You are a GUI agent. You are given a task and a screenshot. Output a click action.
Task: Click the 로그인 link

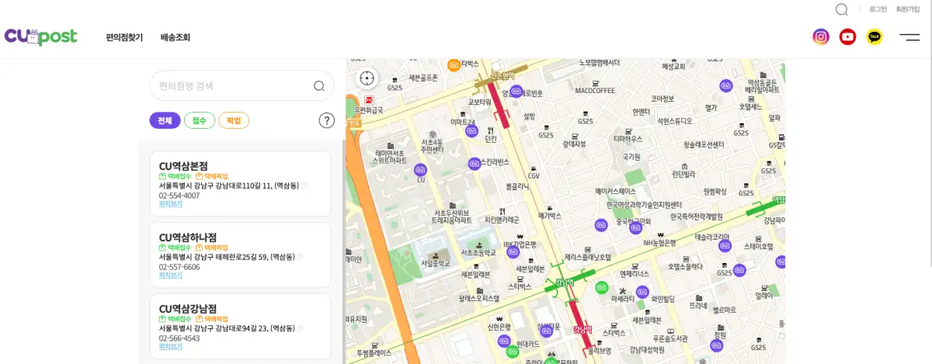[878, 9]
